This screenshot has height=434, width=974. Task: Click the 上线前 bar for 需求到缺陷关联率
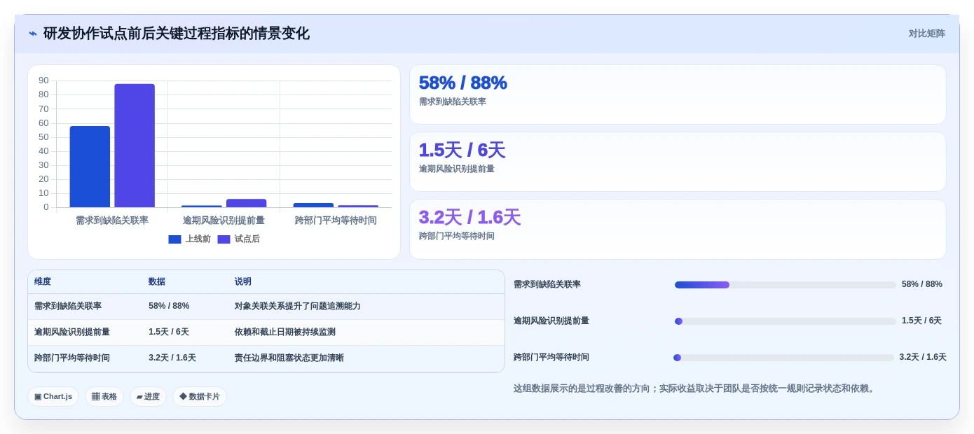point(90,167)
